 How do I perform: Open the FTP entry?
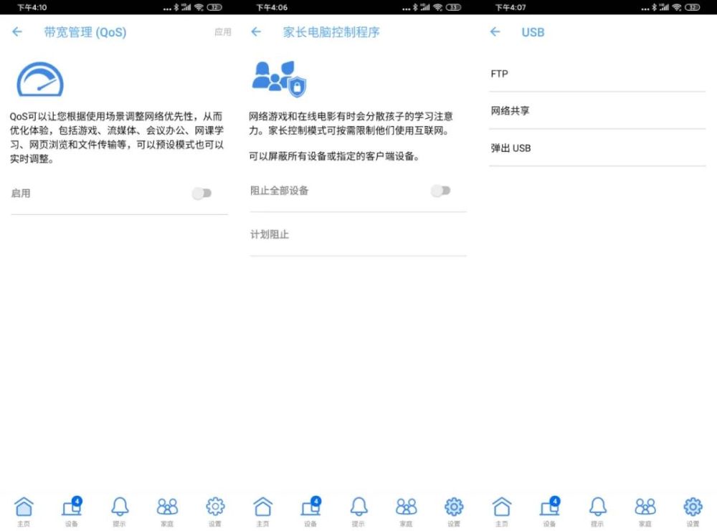coord(597,74)
